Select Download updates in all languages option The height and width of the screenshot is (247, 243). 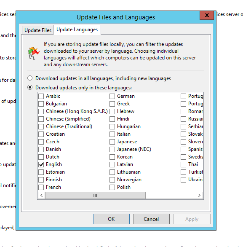click(x=30, y=78)
